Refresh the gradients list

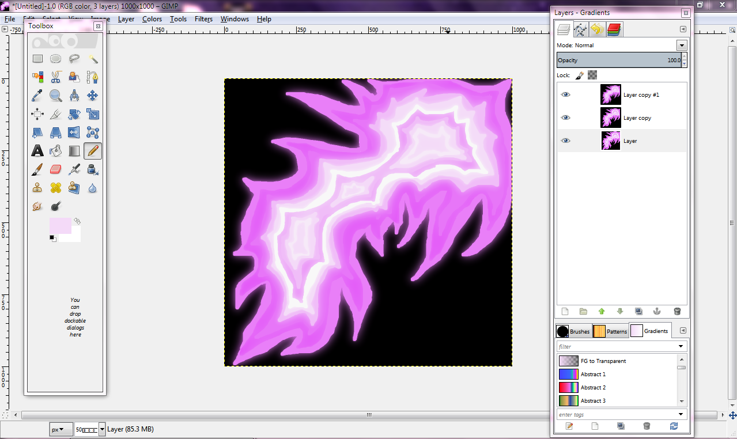(x=674, y=426)
